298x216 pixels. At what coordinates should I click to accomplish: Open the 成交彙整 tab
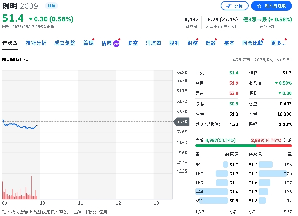65,43
